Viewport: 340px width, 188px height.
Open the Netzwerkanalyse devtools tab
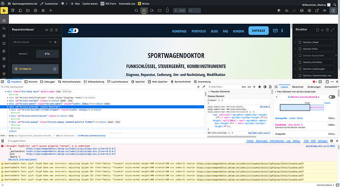coord(69,81)
